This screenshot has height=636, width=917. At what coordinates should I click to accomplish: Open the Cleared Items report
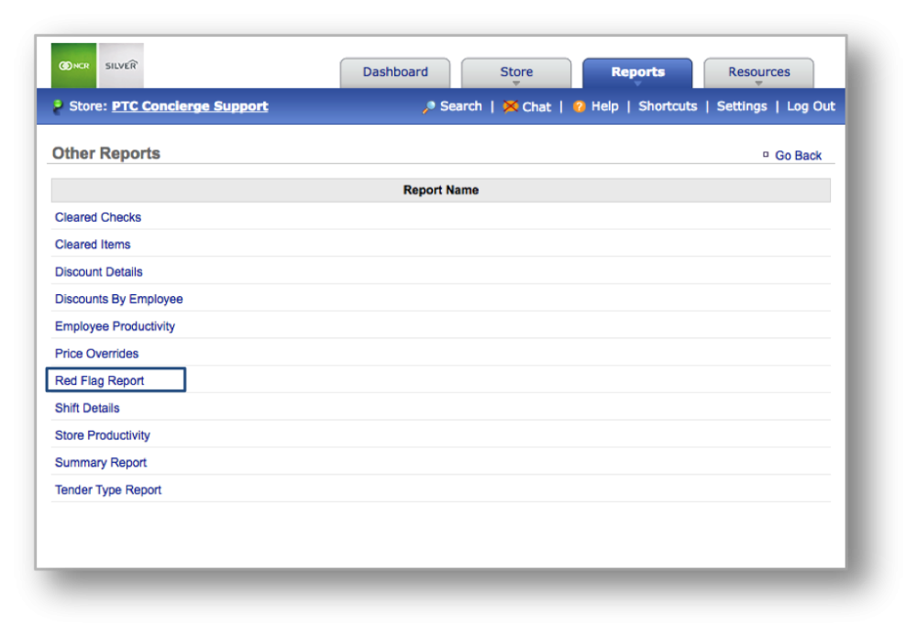93,245
